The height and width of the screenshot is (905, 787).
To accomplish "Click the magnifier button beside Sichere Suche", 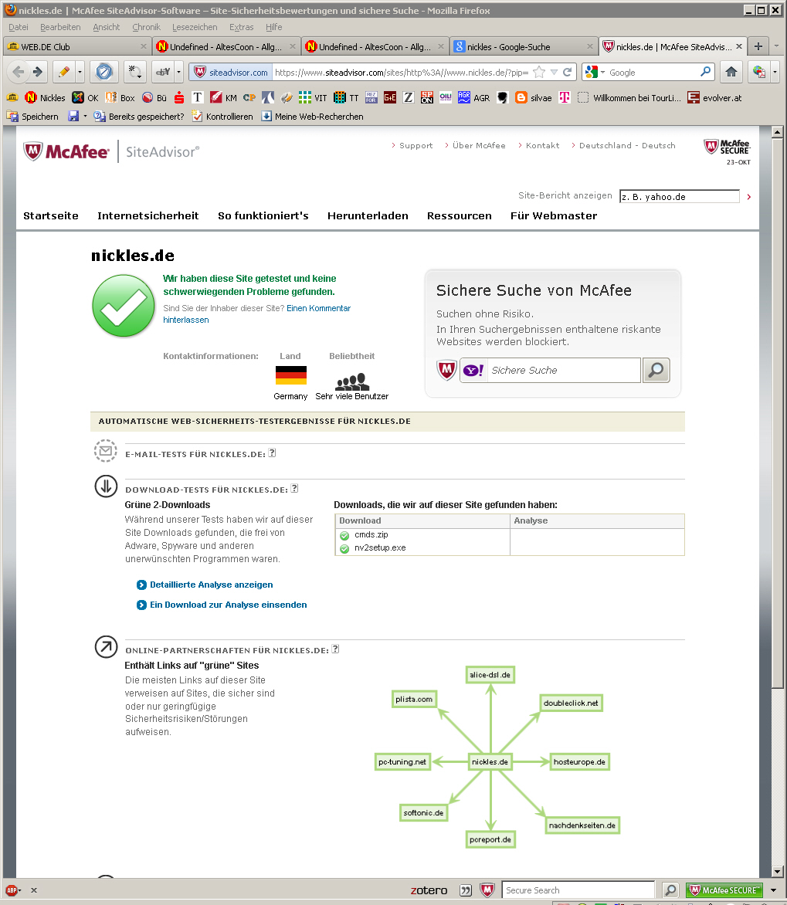I will coord(656,370).
